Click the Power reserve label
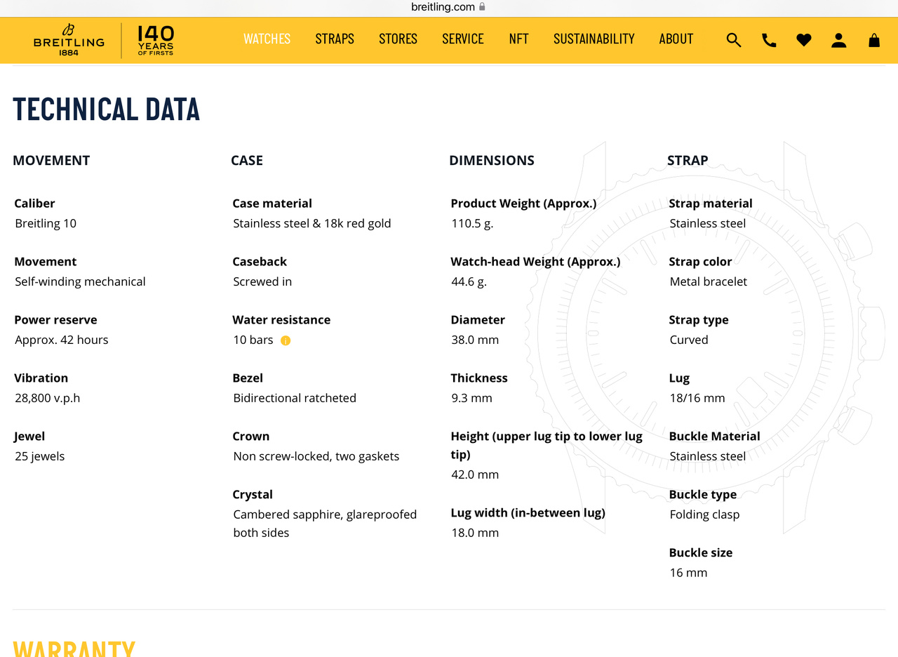This screenshot has width=898, height=657. pos(55,319)
